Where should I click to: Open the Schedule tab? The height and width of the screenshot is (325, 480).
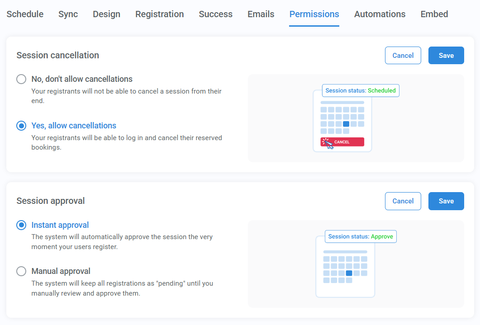25,14
